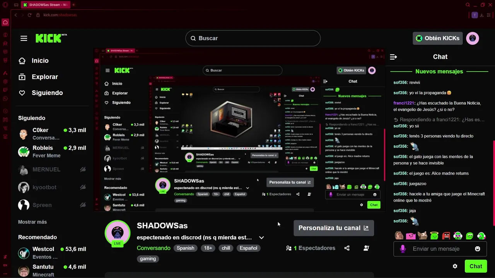The image size is (495, 278).
Task: Click the Nuevos mensajes divider label
Action: pyautogui.click(x=439, y=71)
